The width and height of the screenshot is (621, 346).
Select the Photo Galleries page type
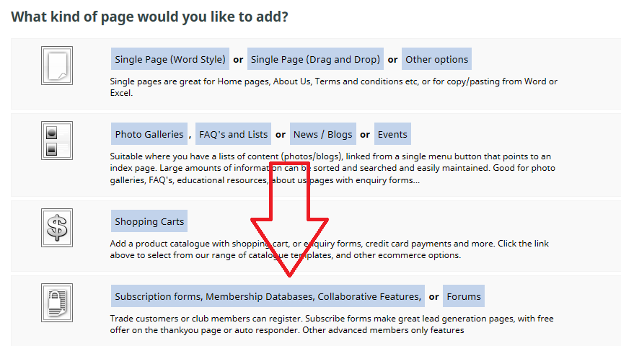tap(149, 134)
